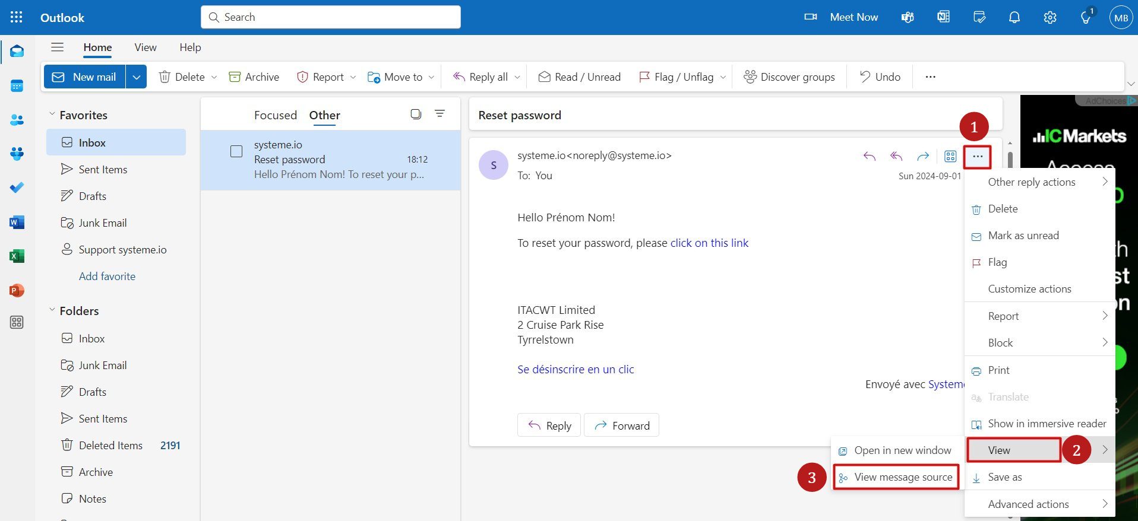Click the reply all arrow in message header
The image size is (1138, 521).
coord(896,156)
